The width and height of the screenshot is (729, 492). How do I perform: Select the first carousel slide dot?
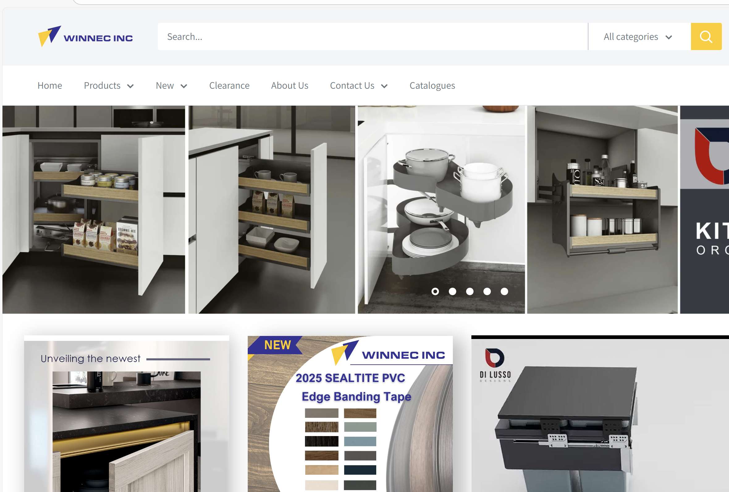435,291
